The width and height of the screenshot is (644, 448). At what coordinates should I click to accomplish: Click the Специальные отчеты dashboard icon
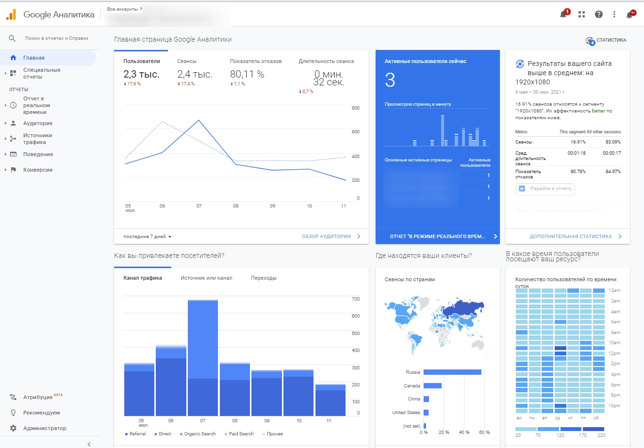click(x=13, y=73)
